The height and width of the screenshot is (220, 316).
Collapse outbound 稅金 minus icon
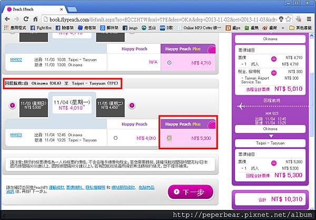click(274, 73)
